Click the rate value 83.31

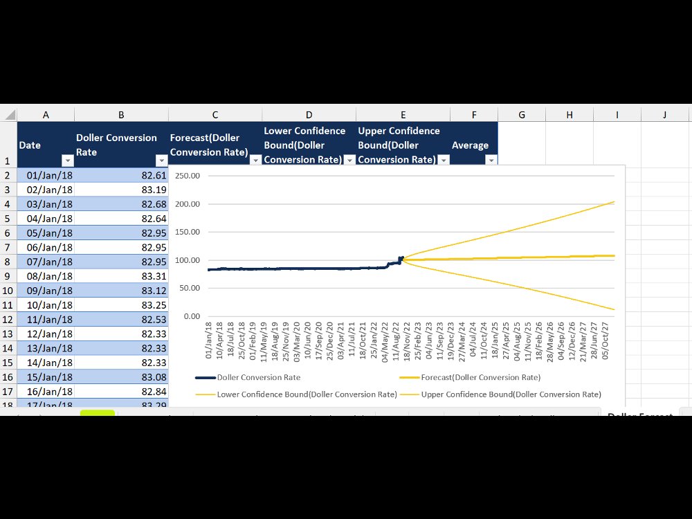coord(121,276)
